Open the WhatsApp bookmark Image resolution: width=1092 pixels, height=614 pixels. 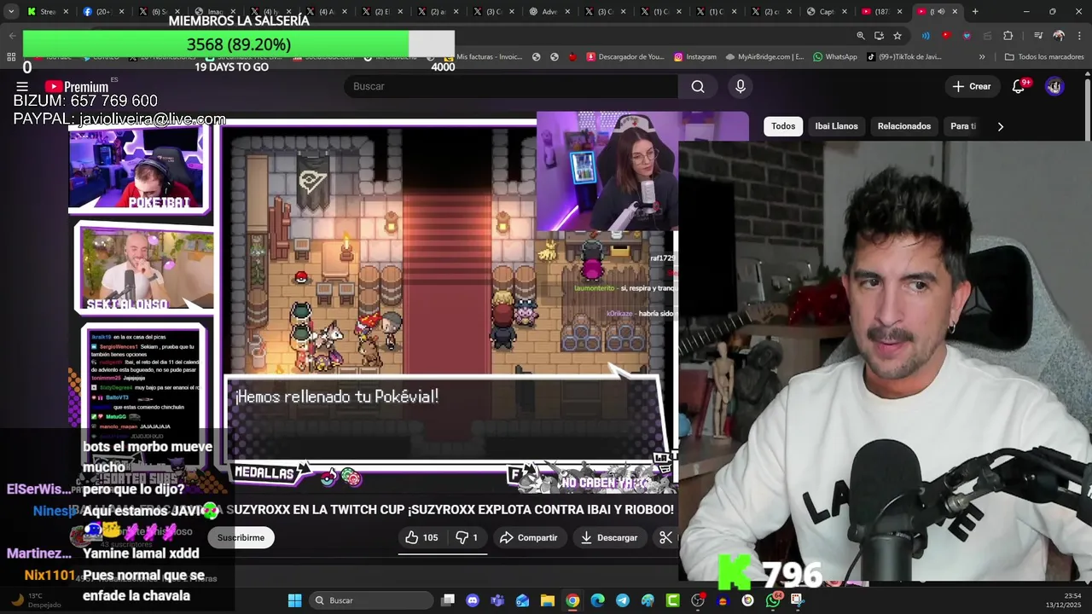(835, 57)
